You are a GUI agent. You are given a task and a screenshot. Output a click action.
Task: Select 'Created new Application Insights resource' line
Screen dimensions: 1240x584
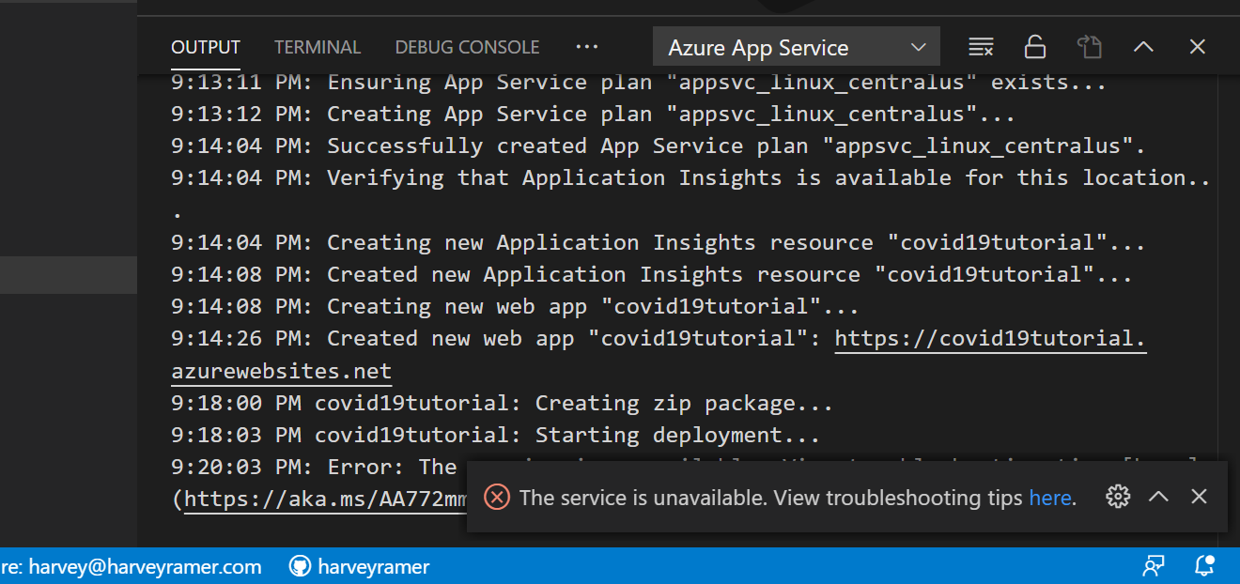click(652, 274)
